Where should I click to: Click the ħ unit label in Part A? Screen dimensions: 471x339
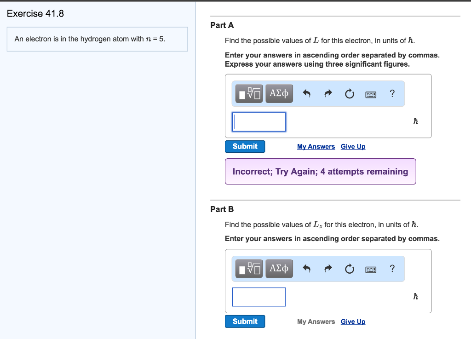tap(416, 121)
